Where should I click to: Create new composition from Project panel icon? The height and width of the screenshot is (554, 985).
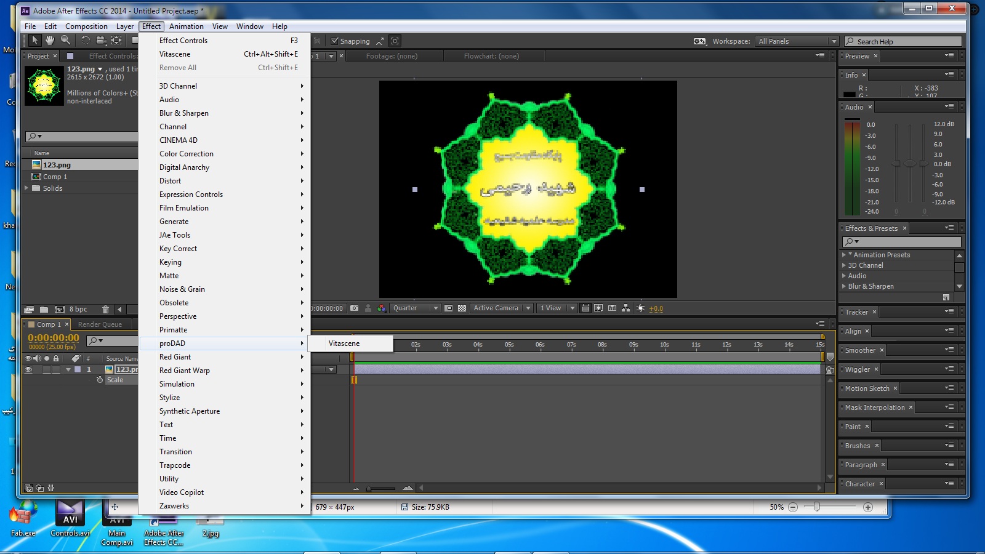tap(59, 309)
